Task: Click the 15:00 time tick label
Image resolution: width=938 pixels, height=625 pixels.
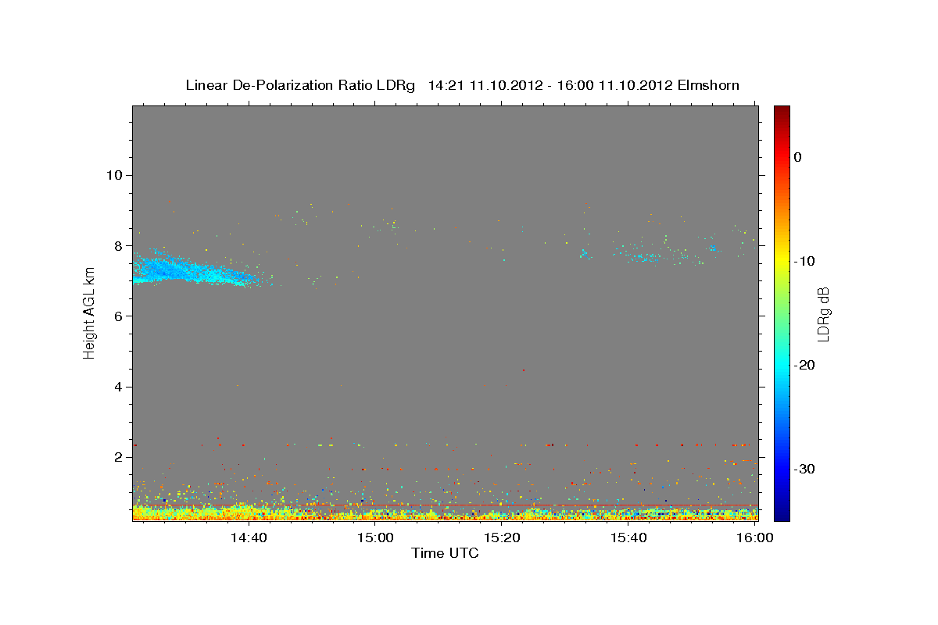Action: point(375,538)
